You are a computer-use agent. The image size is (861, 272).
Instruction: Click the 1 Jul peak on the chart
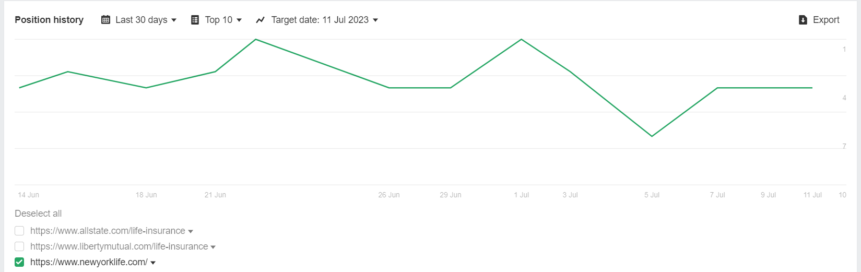(521, 40)
